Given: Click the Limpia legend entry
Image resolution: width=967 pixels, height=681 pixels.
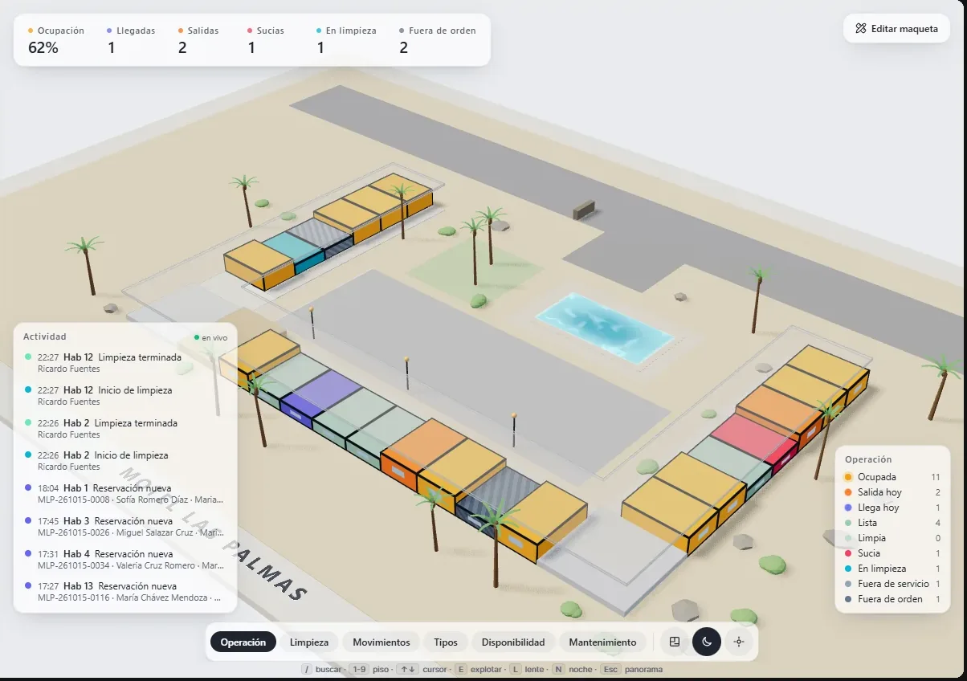Looking at the screenshot, I should pos(892,538).
